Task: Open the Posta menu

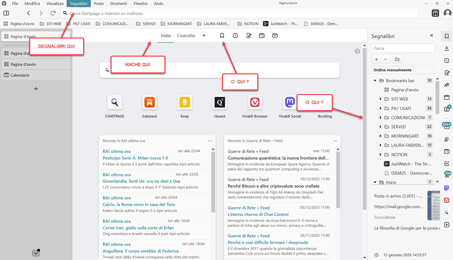Action: pos(99,3)
